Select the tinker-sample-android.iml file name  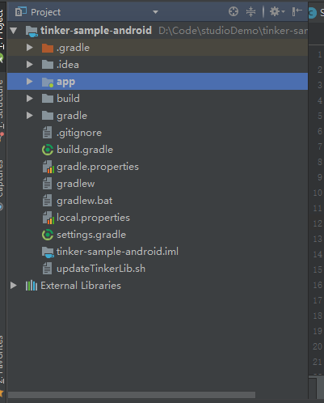[x=117, y=252]
